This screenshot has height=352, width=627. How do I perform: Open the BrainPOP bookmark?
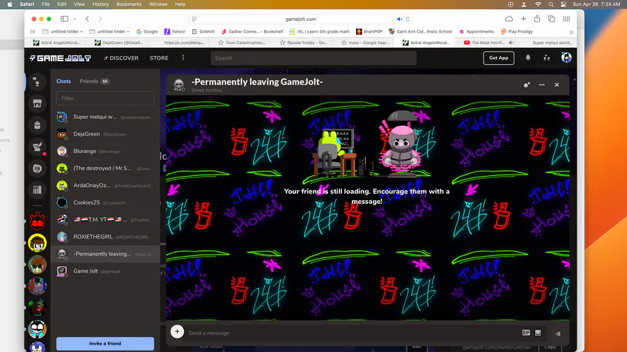pyautogui.click(x=369, y=31)
